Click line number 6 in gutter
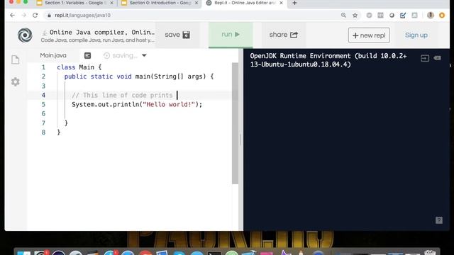This screenshot has height=255, width=454. (x=43, y=113)
